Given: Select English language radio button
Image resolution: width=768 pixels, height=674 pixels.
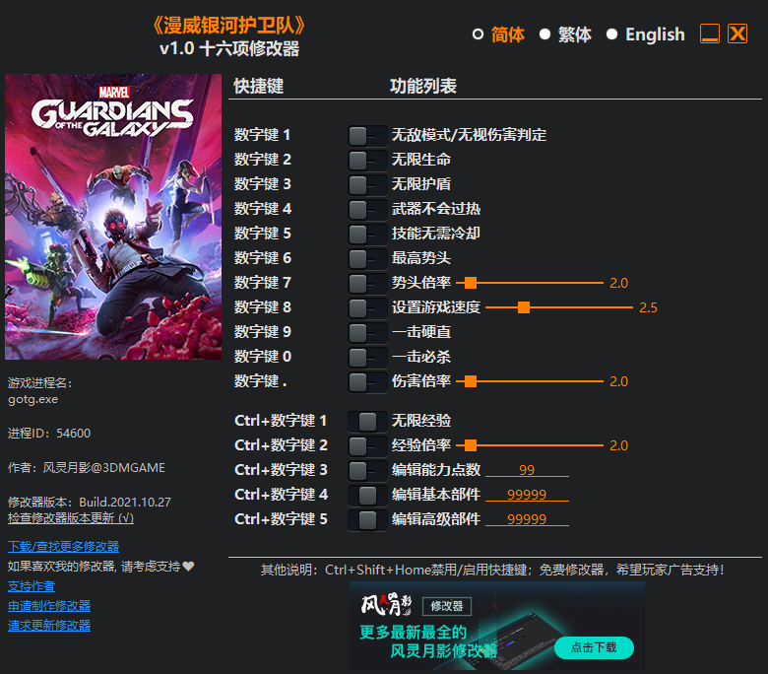Looking at the screenshot, I should (x=611, y=34).
